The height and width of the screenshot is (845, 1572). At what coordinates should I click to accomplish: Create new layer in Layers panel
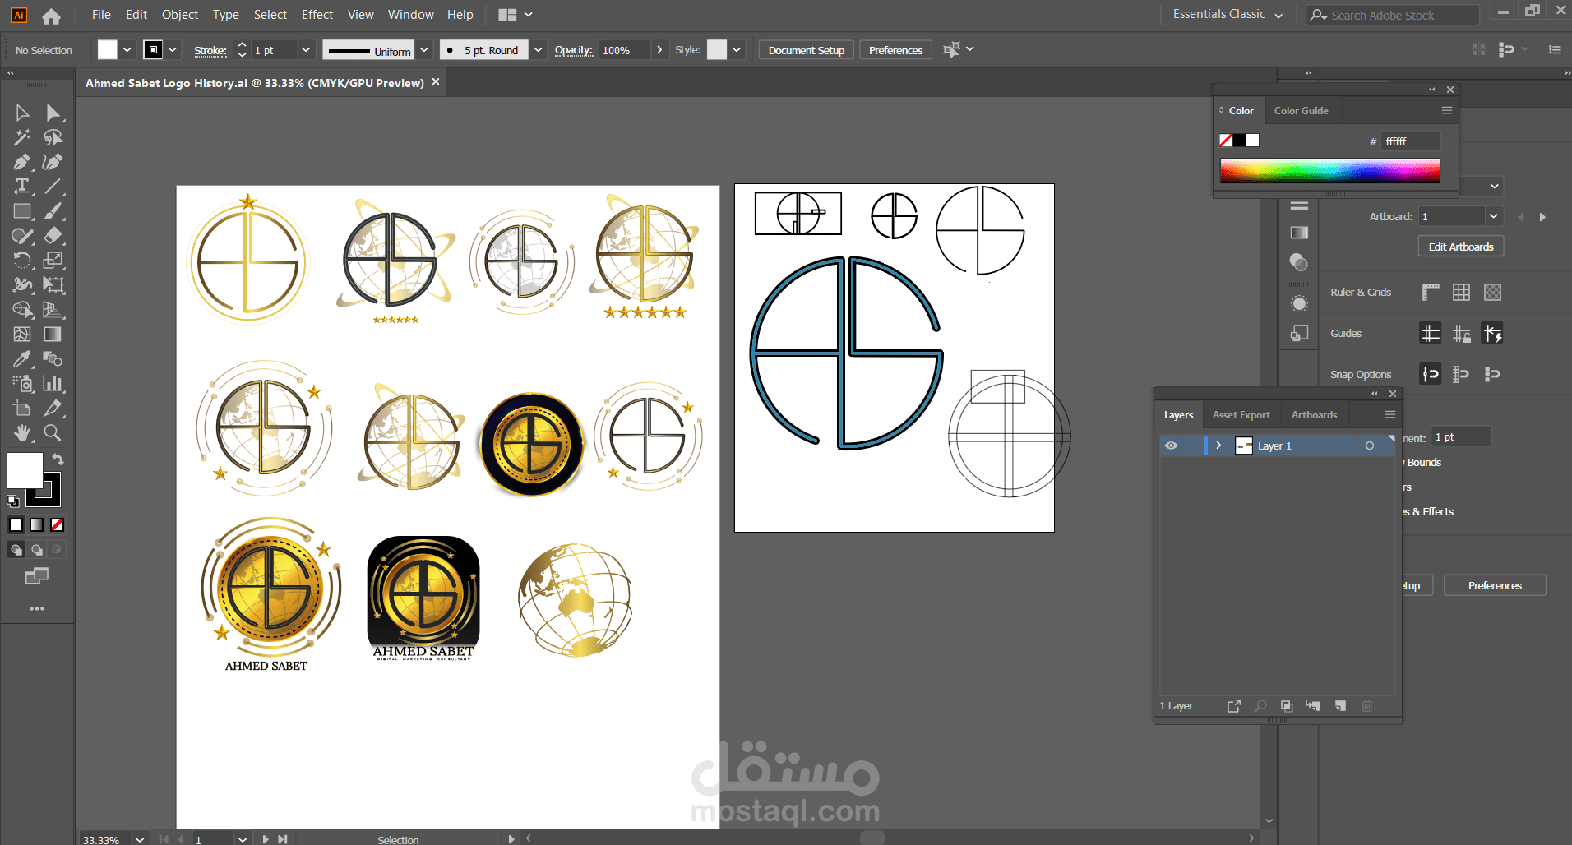pos(1341,706)
